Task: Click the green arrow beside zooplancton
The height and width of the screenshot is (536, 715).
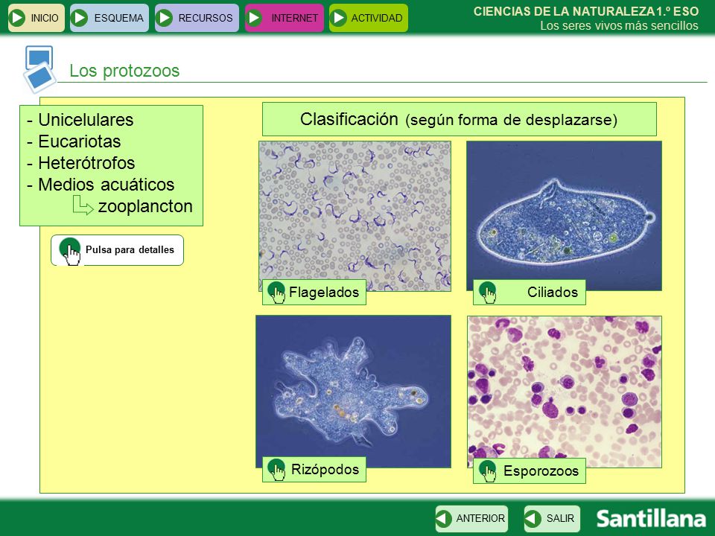Action: 83,205
